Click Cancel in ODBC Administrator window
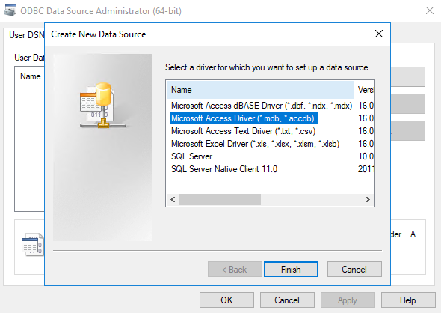441x313 pixels. (x=287, y=300)
